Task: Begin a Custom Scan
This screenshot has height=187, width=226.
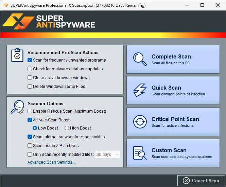Action: tap(173, 153)
